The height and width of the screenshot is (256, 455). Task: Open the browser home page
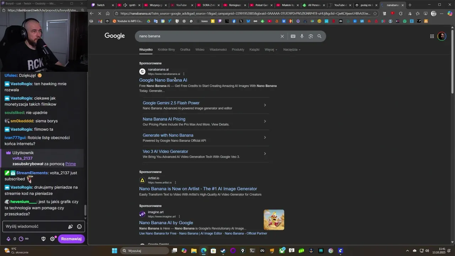point(108,14)
